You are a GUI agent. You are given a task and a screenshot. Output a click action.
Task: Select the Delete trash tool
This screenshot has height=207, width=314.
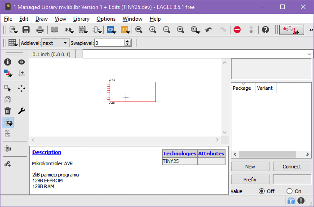pos(8,111)
